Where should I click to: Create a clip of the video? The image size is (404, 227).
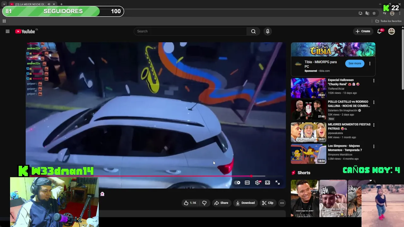[x=268, y=203]
